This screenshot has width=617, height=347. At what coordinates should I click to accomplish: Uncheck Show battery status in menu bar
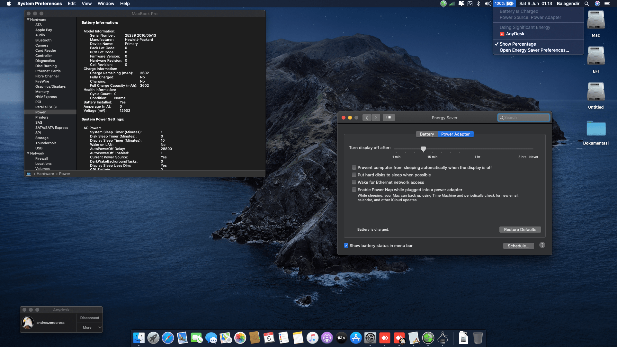pos(346,245)
